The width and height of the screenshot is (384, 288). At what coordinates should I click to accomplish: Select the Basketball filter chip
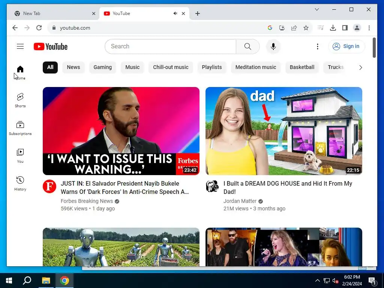point(302,67)
